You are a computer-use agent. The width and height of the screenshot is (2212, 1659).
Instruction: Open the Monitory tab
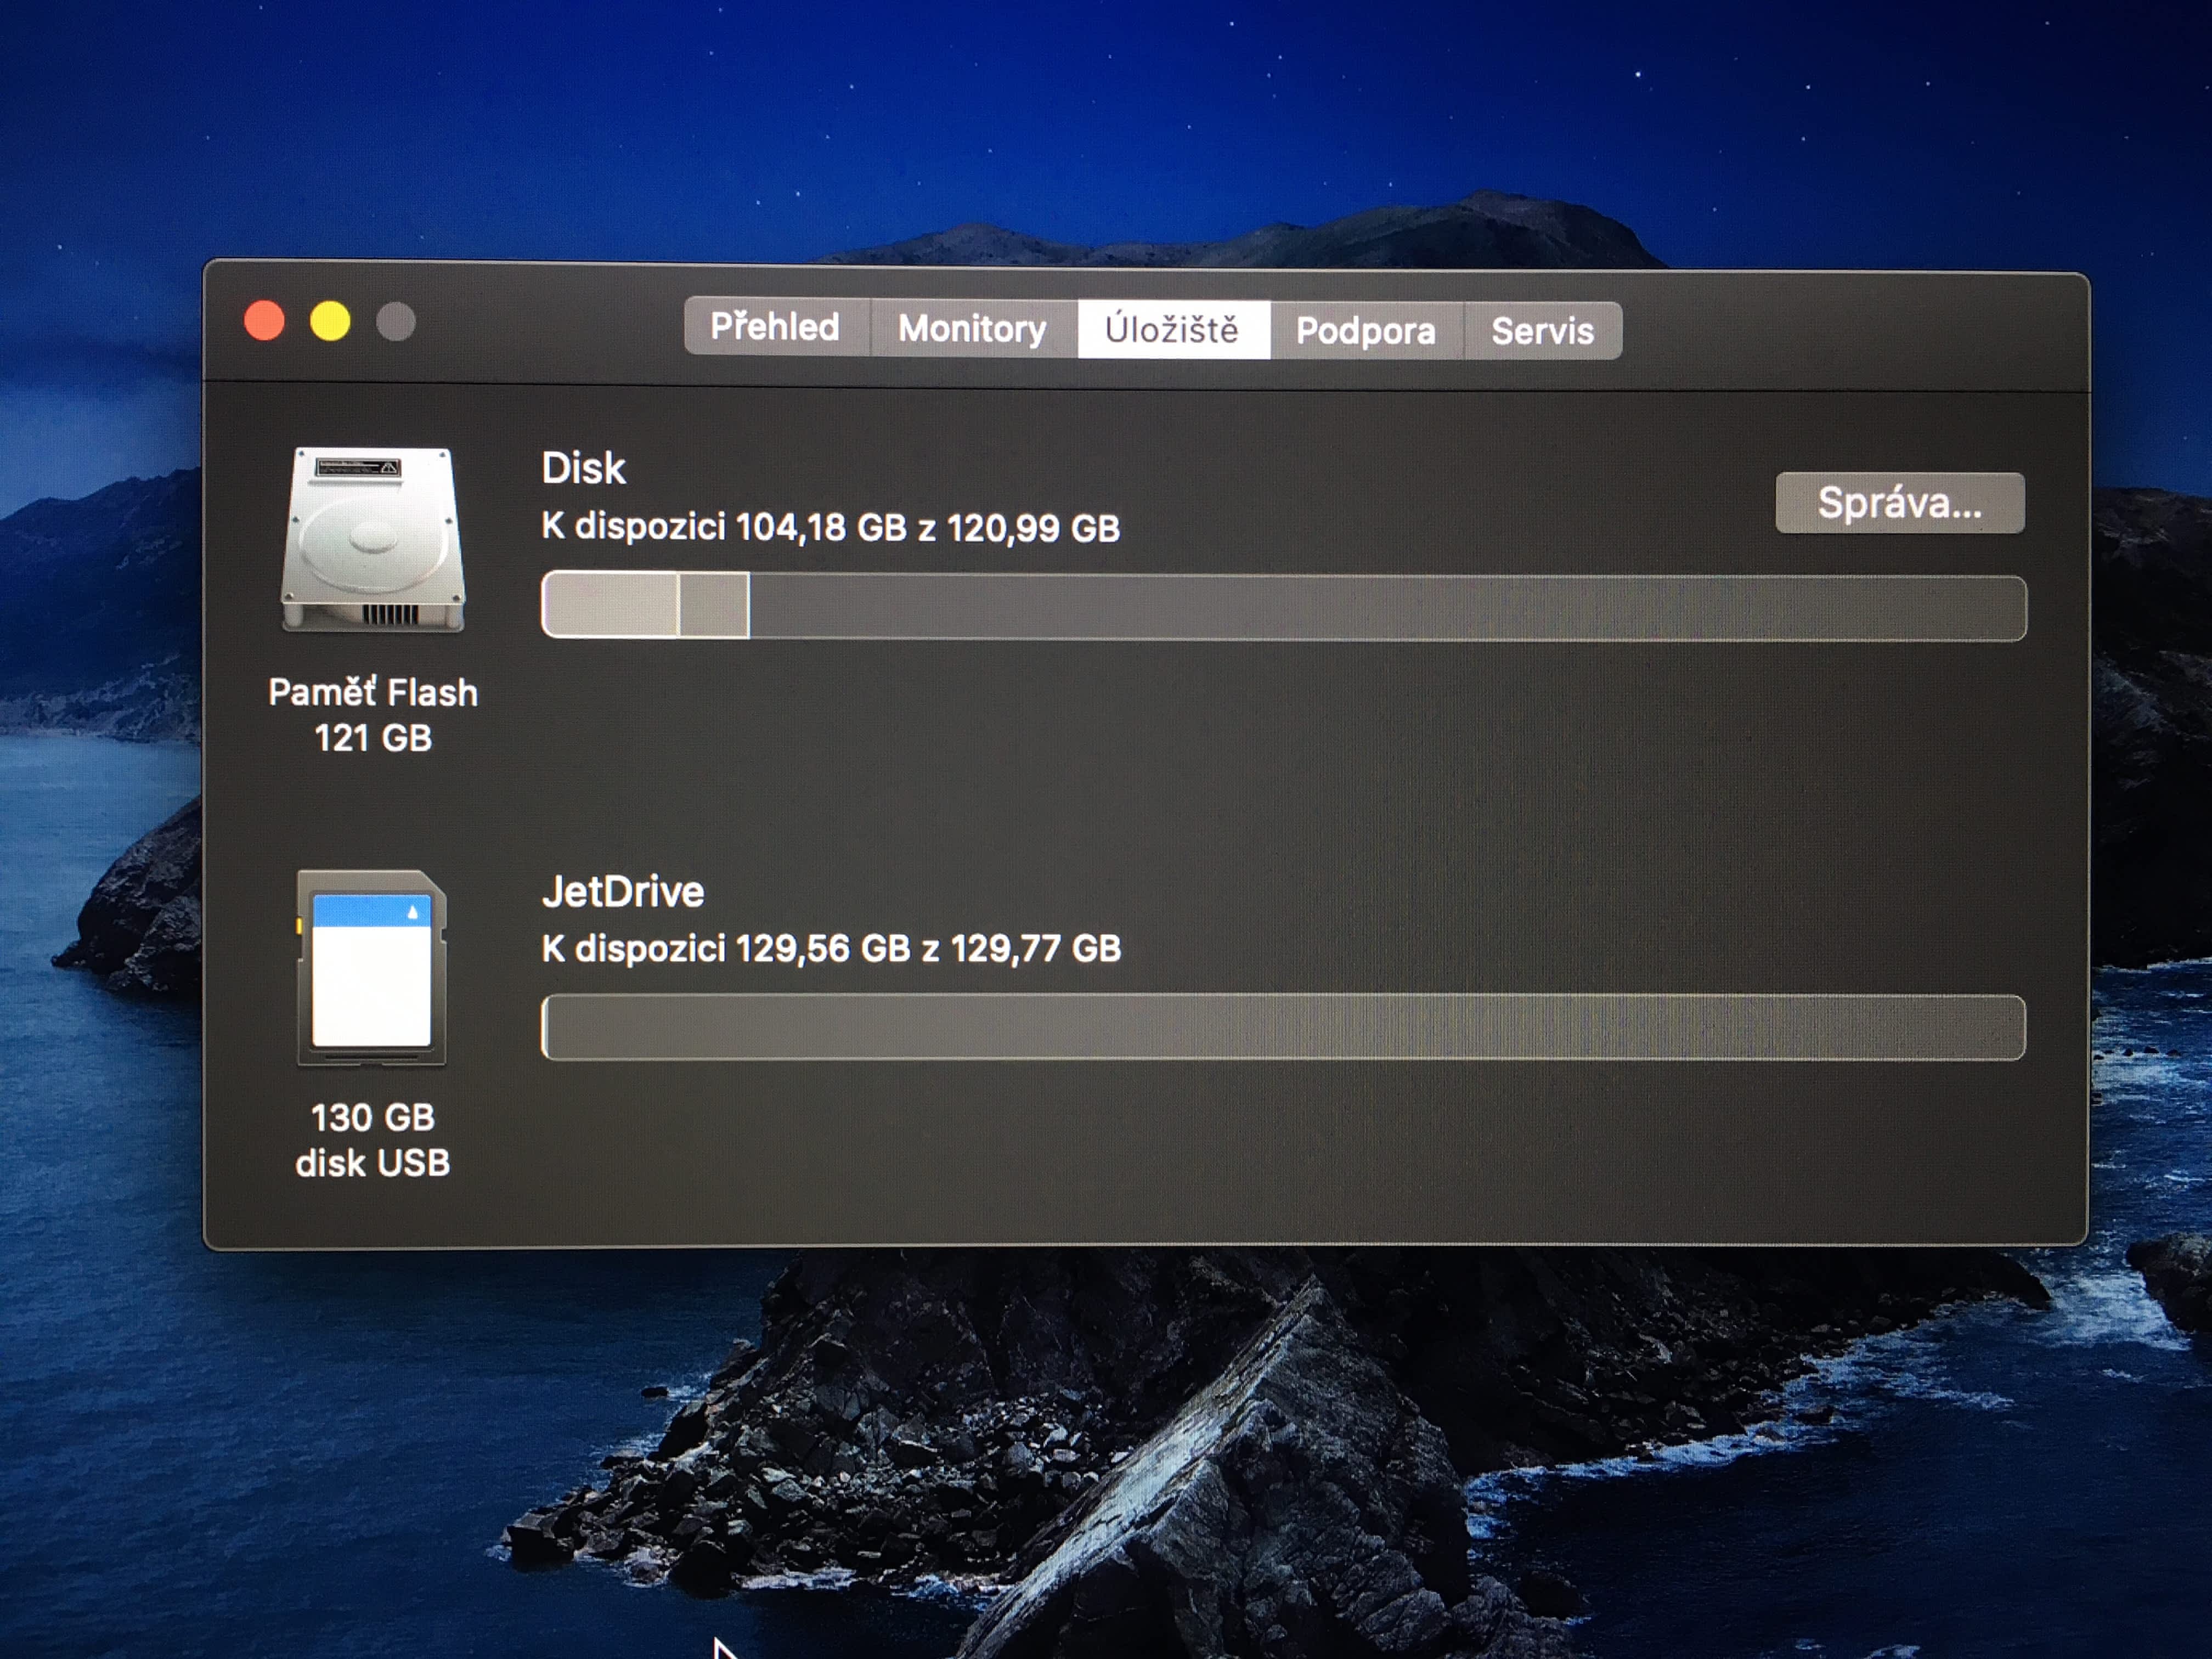point(972,329)
